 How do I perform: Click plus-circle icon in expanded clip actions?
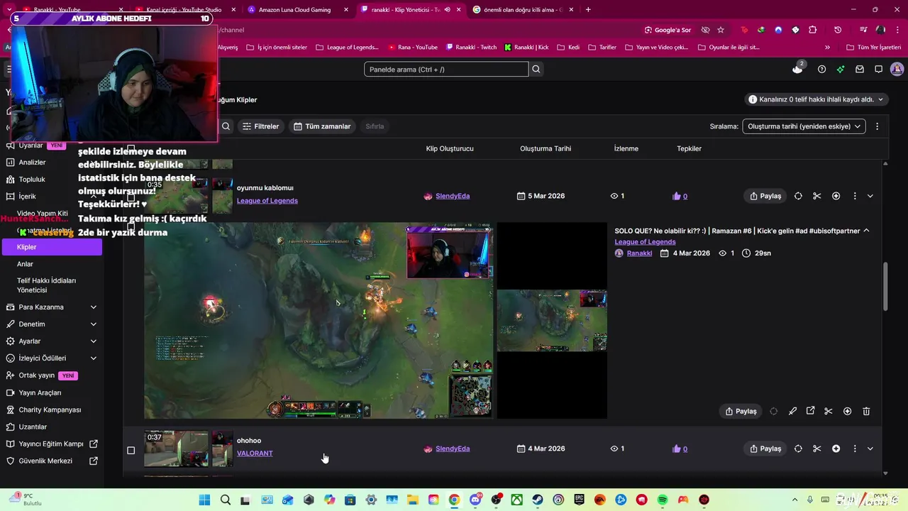[847, 411]
